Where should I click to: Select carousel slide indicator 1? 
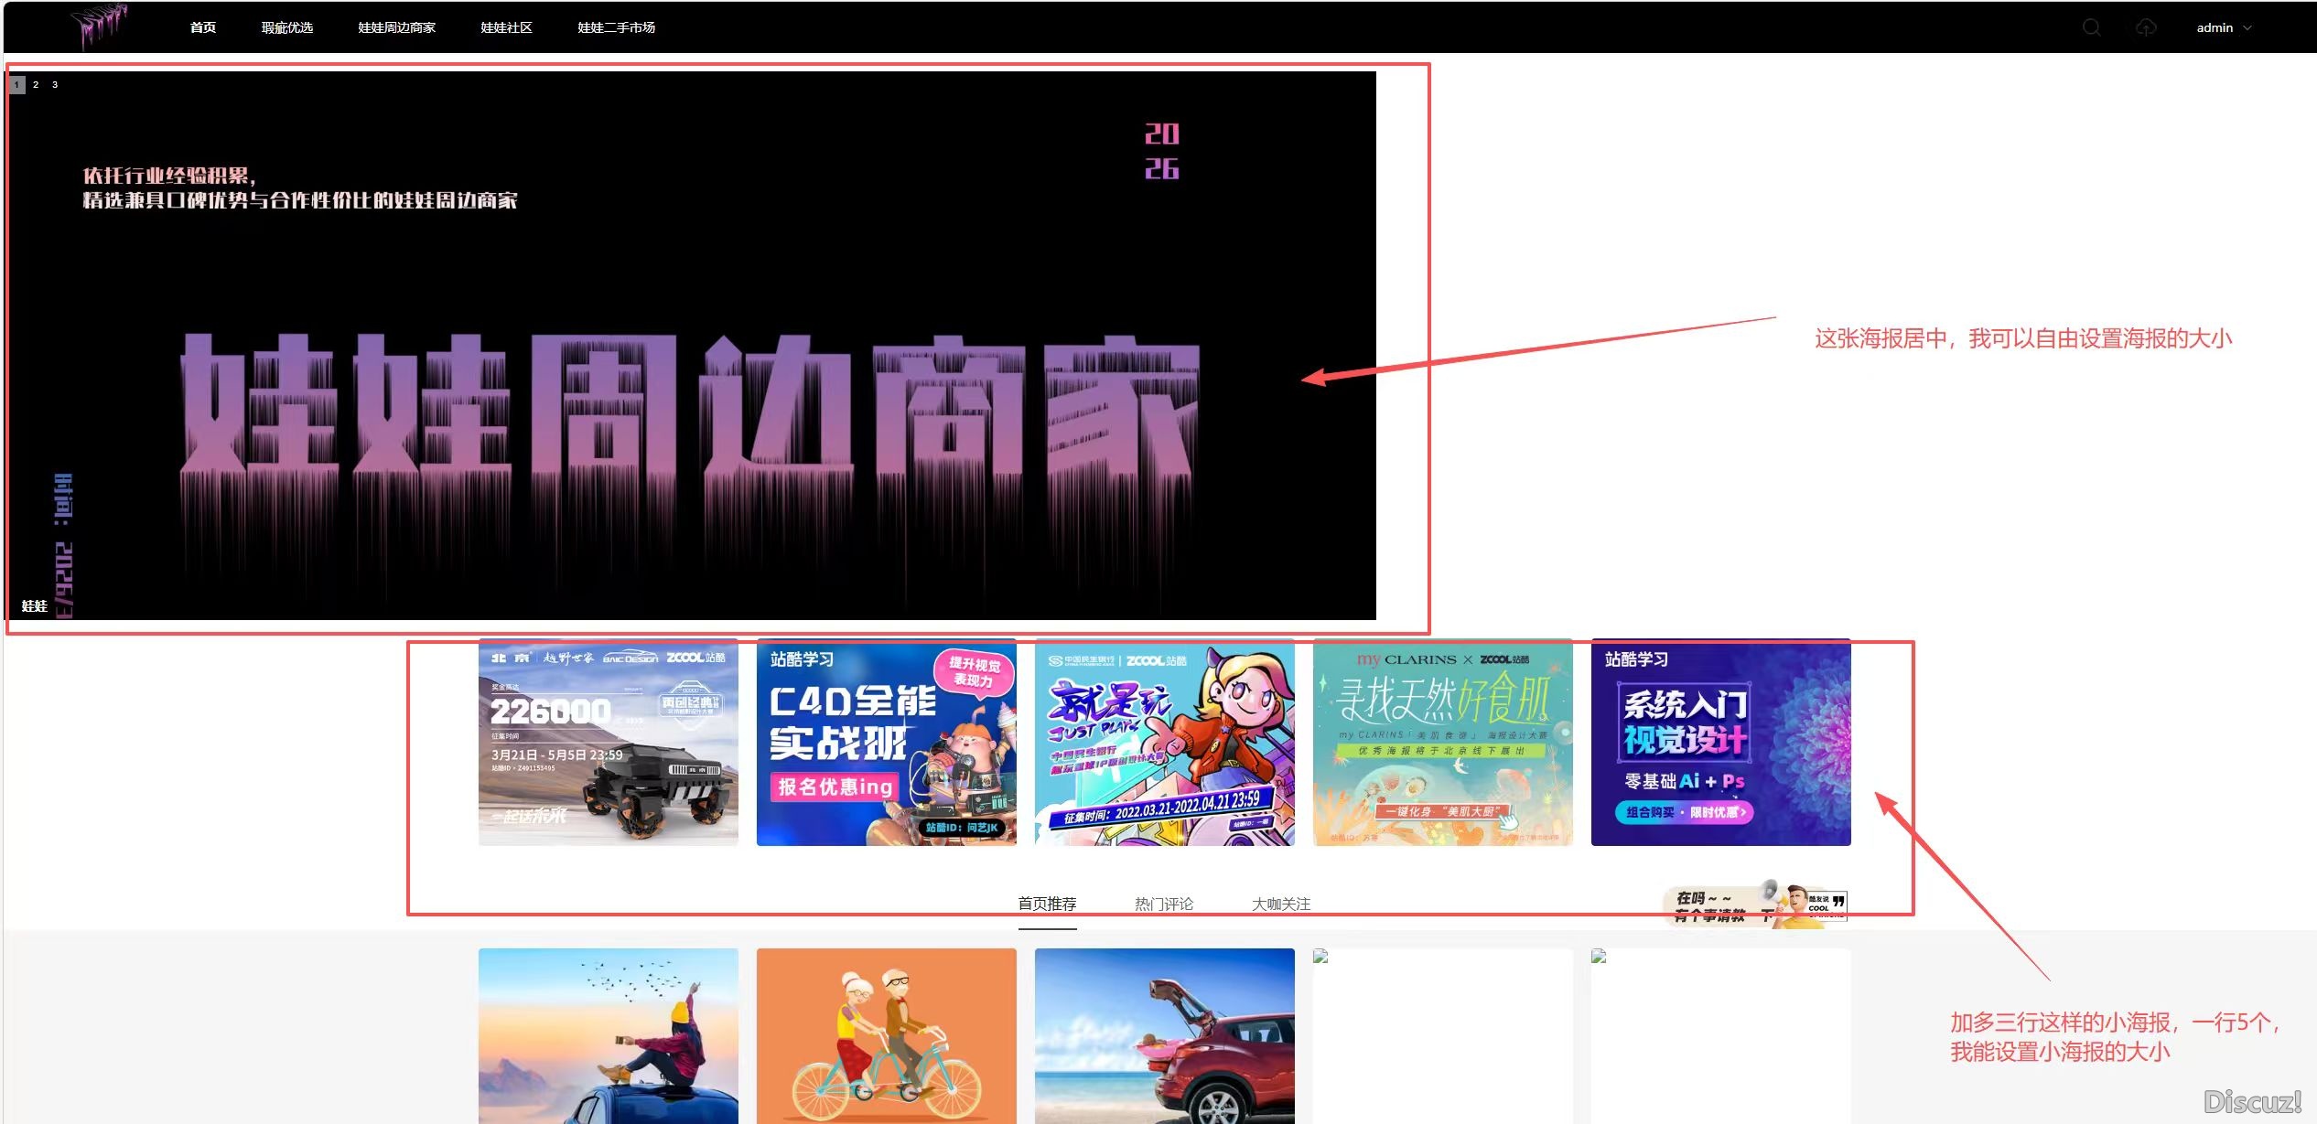point(16,84)
